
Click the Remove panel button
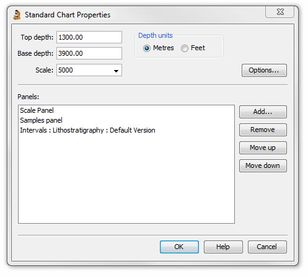pyautogui.click(x=263, y=130)
